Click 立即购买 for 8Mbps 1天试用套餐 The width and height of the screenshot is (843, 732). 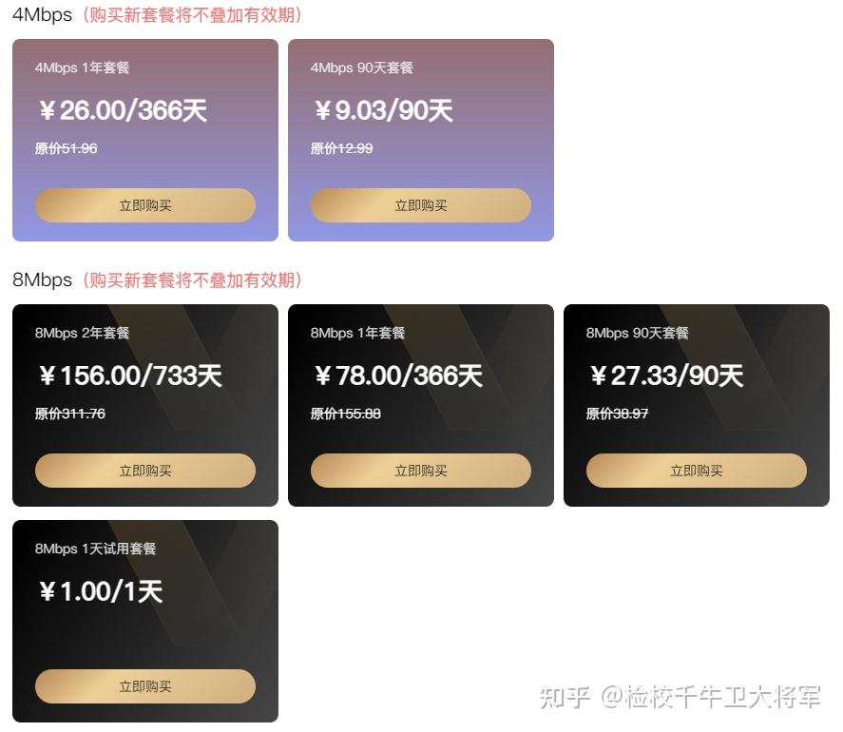[x=145, y=686]
